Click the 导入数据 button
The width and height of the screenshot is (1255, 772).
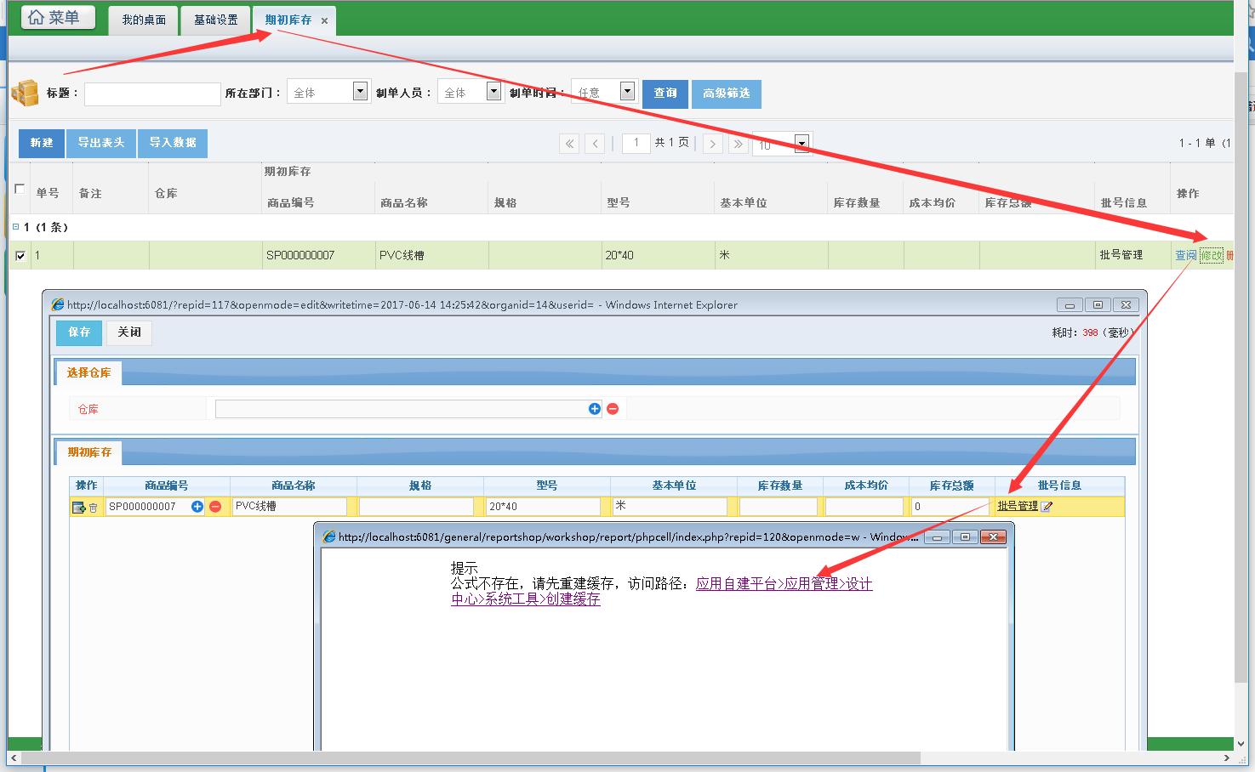click(173, 143)
